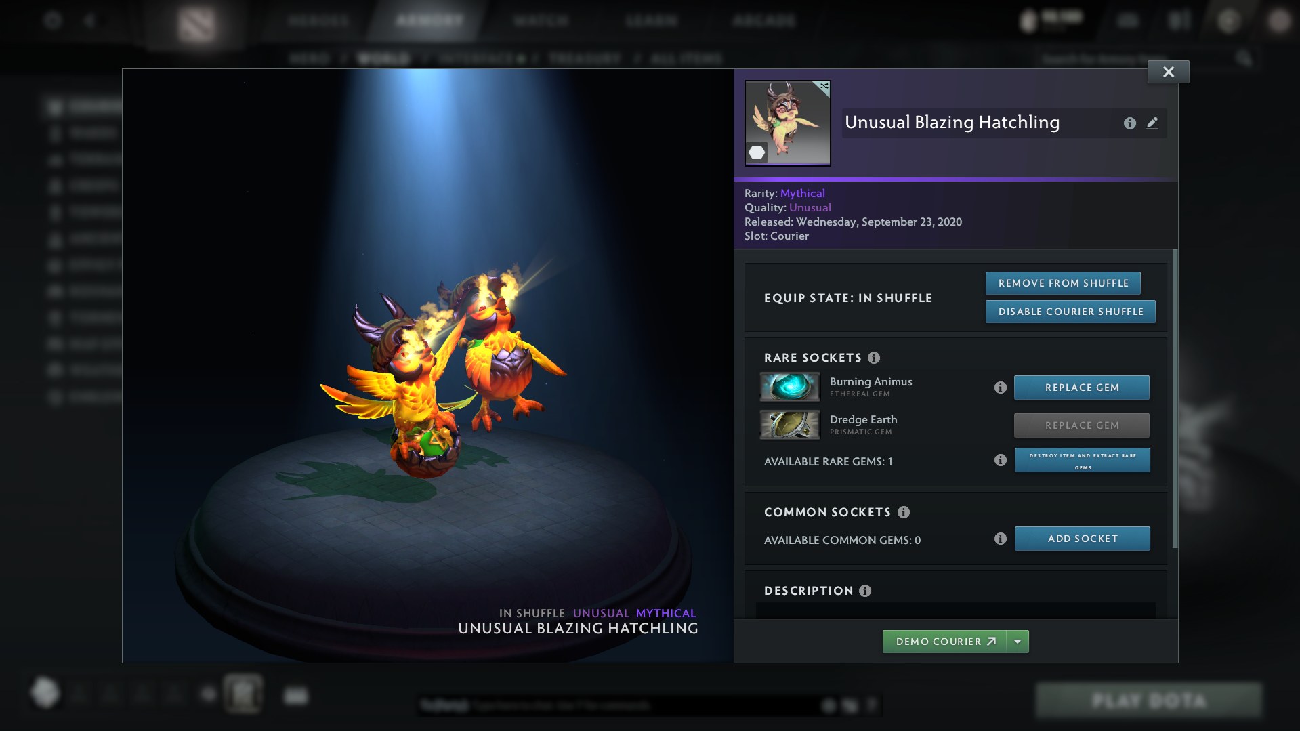Click the 'AVAILABLE RARE GEMS: 1' text
This screenshot has height=731, width=1300.
(x=828, y=461)
